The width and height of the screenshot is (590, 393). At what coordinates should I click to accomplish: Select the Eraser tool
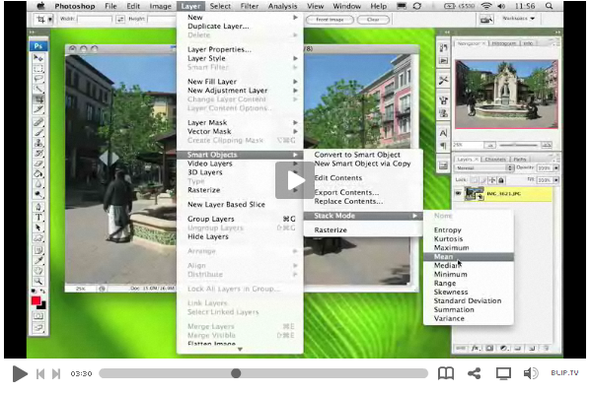[38, 164]
